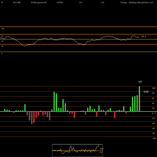Screen dimensions: 157x157
Task: Click the 60 label on MR axis
Action: click(x=153, y=98)
